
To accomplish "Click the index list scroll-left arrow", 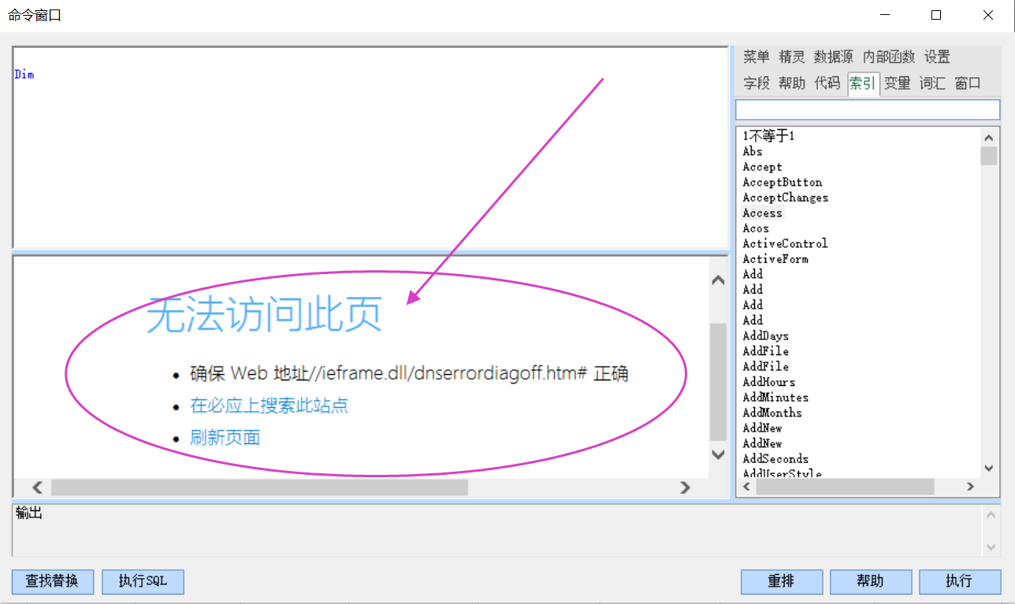I will pos(745,487).
